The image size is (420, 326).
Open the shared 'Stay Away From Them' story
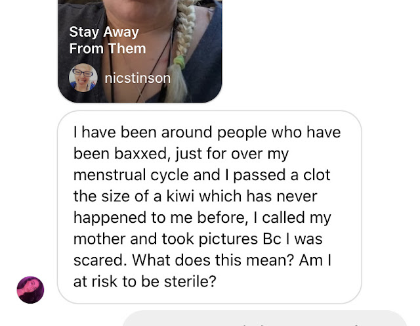pyautogui.click(x=140, y=51)
